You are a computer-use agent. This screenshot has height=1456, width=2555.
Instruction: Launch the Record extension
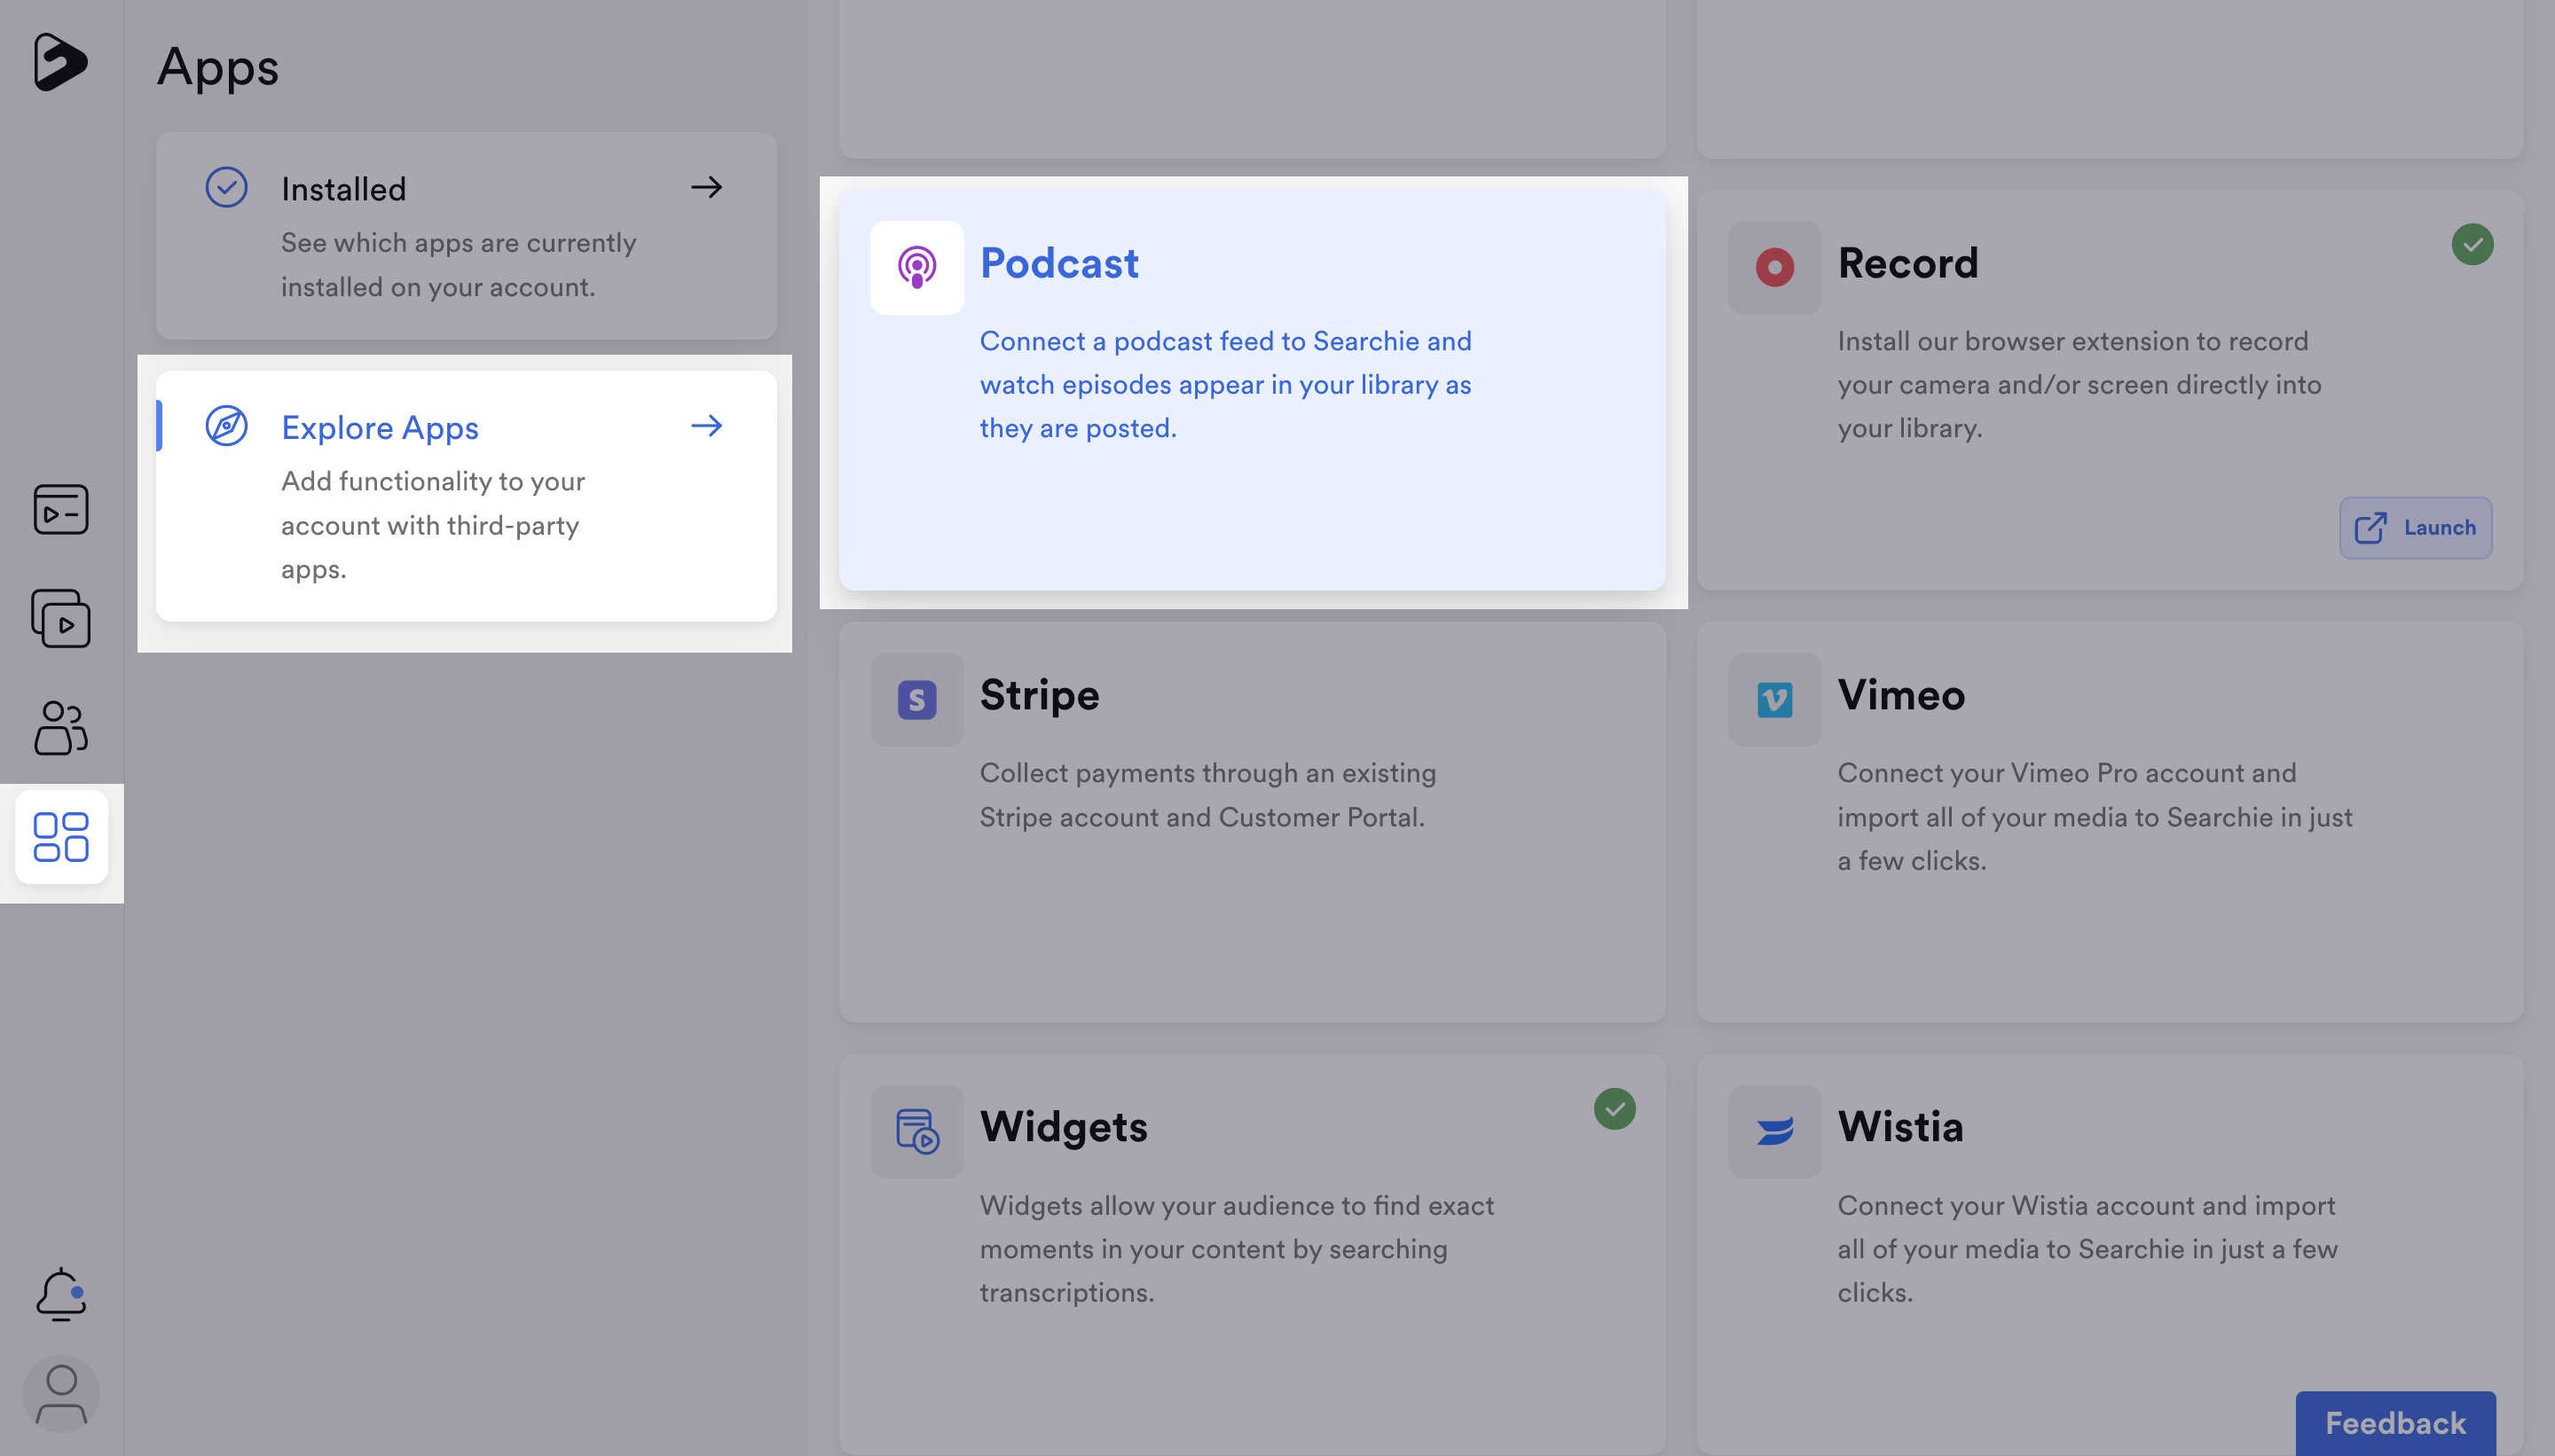[x=2415, y=528]
